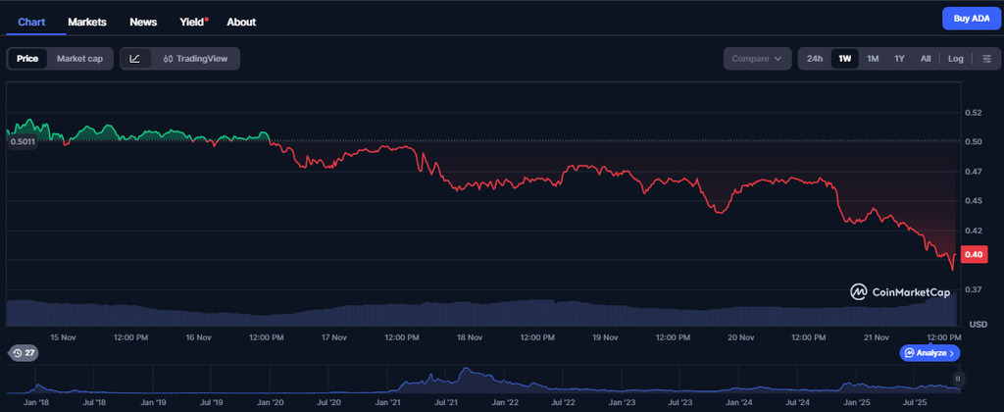Select the 1M time range
Screen dimensions: 1004x412
(872, 59)
